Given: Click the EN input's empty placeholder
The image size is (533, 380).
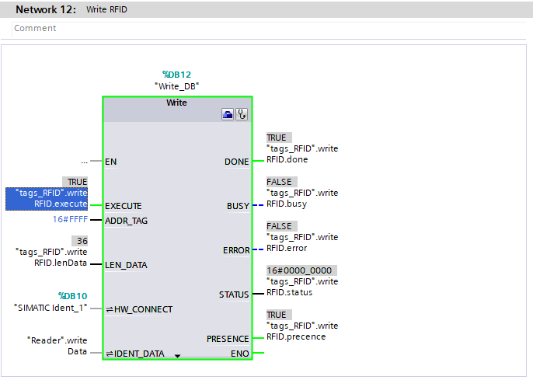Looking at the screenshot, I should 84,162.
